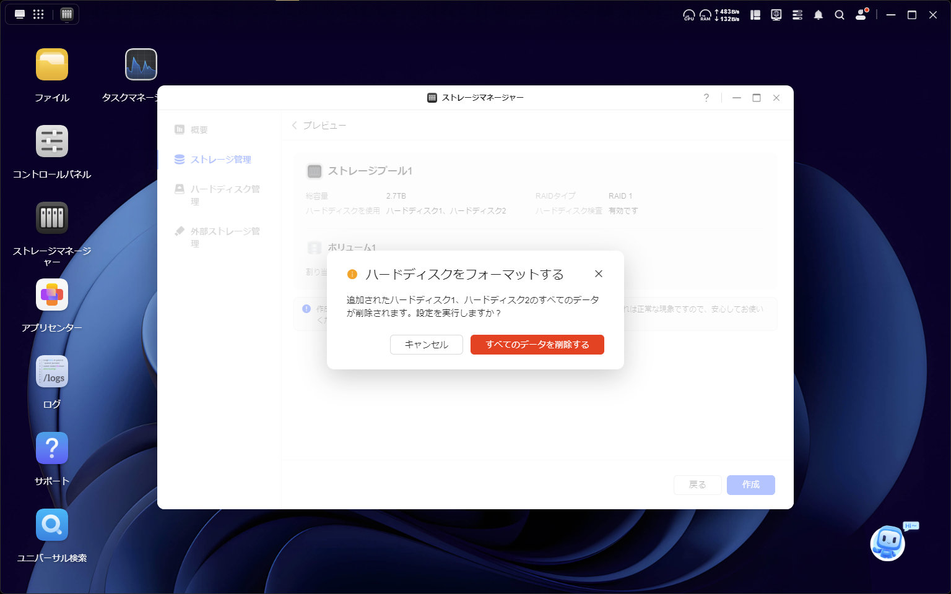The height and width of the screenshot is (594, 951).
Task: Click the notification bell in the top bar
Action: [x=819, y=15]
